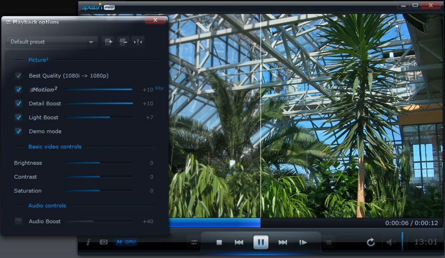Image resolution: width=445 pixels, height=258 pixels.
Task: Pause the video
Action: [261, 243]
